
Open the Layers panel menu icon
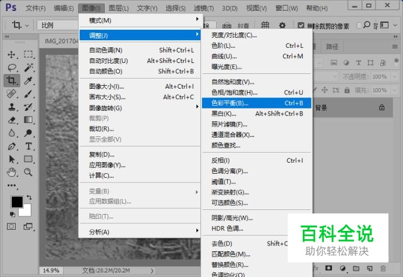[395, 47]
